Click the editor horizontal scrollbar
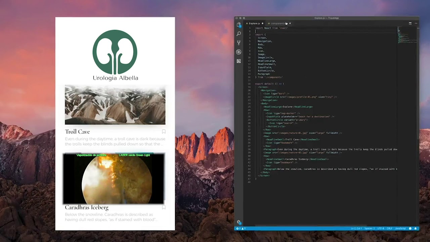Viewport: 430px width, 242px height. [x=311, y=226]
